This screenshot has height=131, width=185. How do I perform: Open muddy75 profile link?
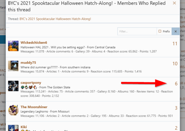28,63
